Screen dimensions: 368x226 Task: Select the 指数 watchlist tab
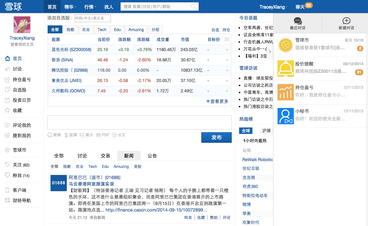71,30
